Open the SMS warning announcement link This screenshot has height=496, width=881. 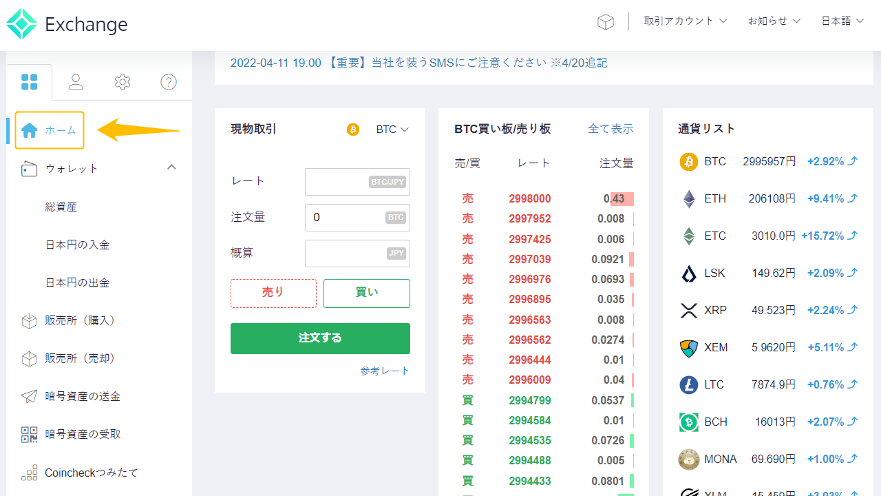(419, 63)
